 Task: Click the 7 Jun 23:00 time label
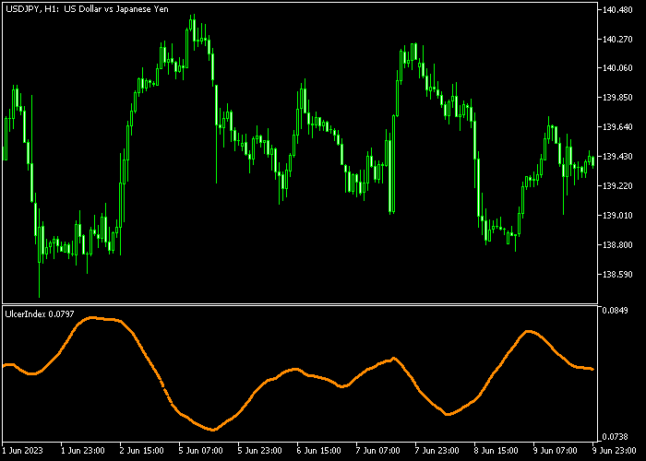[437, 450]
